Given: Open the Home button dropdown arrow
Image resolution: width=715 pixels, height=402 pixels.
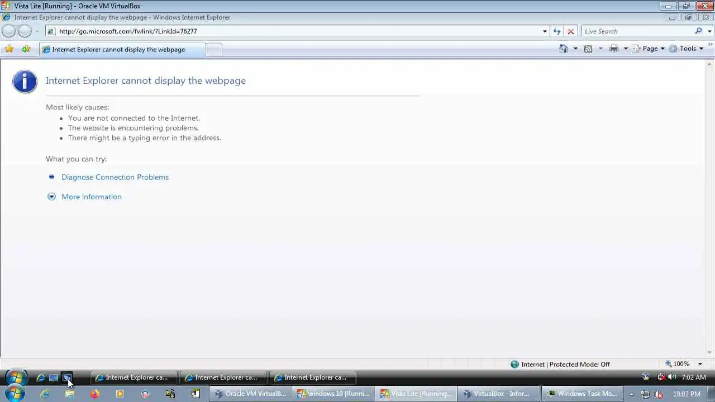Looking at the screenshot, I should pyautogui.click(x=575, y=49).
